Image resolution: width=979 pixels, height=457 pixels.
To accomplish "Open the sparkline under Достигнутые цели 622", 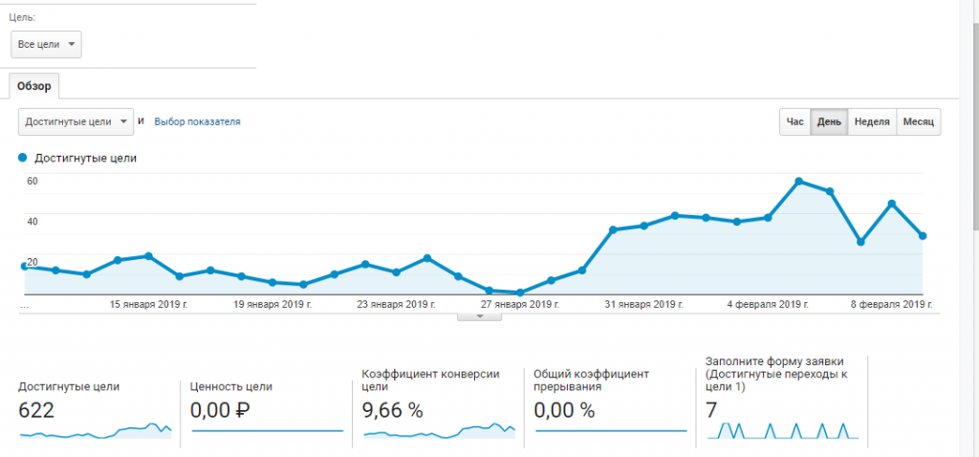I will (x=95, y=431).
